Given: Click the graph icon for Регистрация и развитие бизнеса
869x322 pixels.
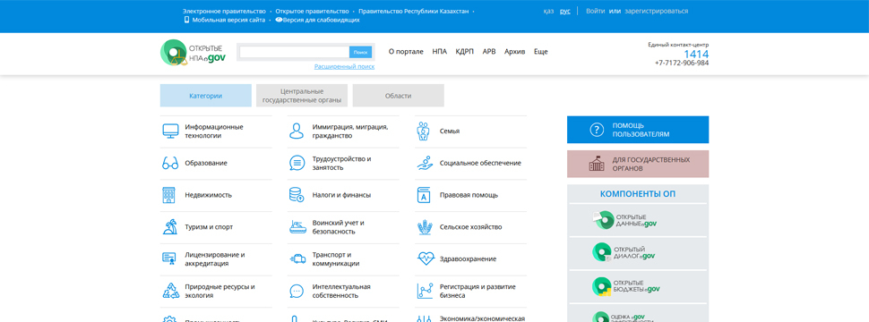Looking at the screenshot, I should click(425, 291).
